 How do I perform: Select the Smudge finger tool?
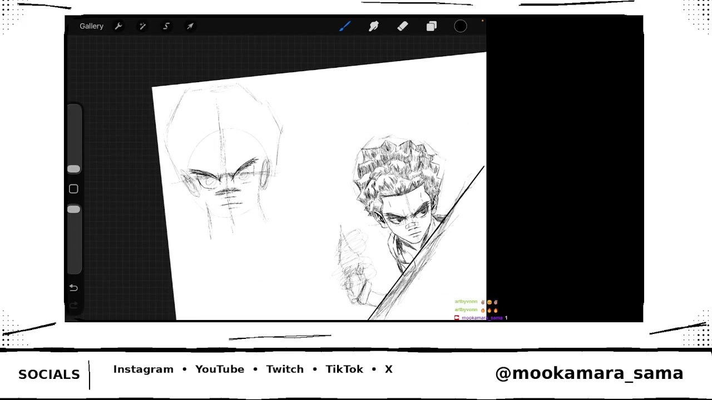[374, 26]
